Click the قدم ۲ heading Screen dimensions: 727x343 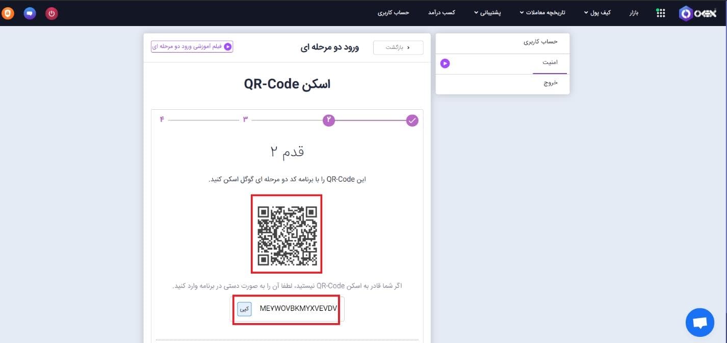(287, 152)
